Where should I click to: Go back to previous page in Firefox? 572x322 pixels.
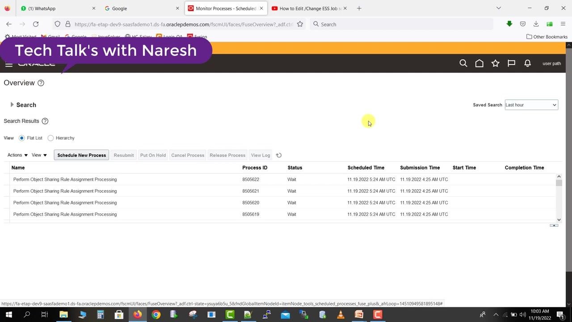click(9, 24)
